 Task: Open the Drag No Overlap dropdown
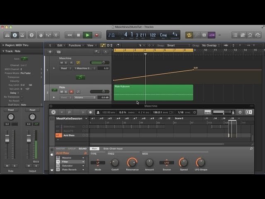[x=211, y=45]
